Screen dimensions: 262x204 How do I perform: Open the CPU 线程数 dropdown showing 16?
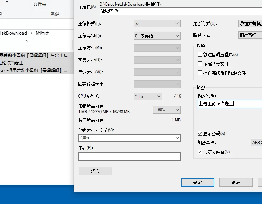pos(148,96)
